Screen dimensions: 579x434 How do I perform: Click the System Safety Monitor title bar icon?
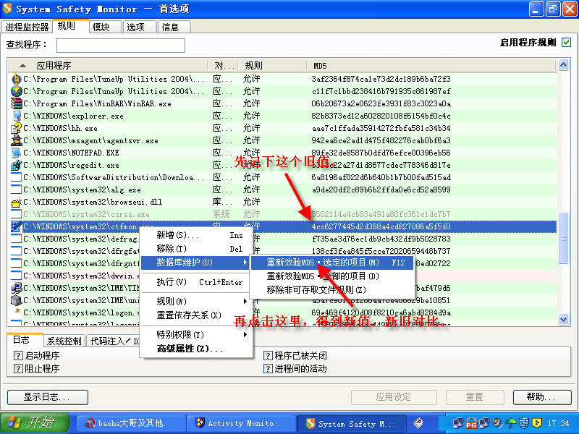coord(7,9)
